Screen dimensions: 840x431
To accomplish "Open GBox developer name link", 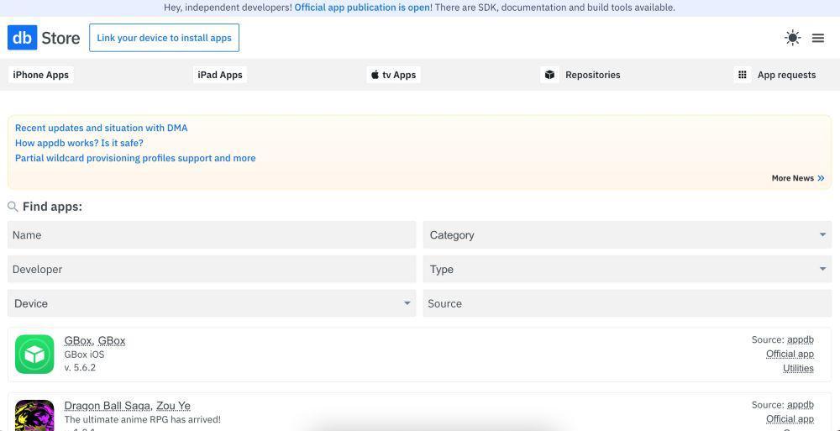I will point(112,340).
